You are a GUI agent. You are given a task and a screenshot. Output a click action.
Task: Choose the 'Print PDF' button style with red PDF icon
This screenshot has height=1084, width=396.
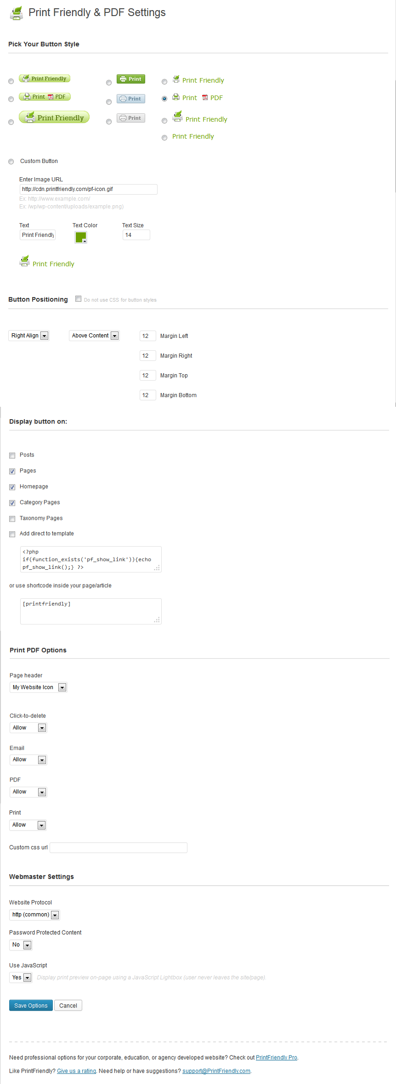tap(11, 99)
